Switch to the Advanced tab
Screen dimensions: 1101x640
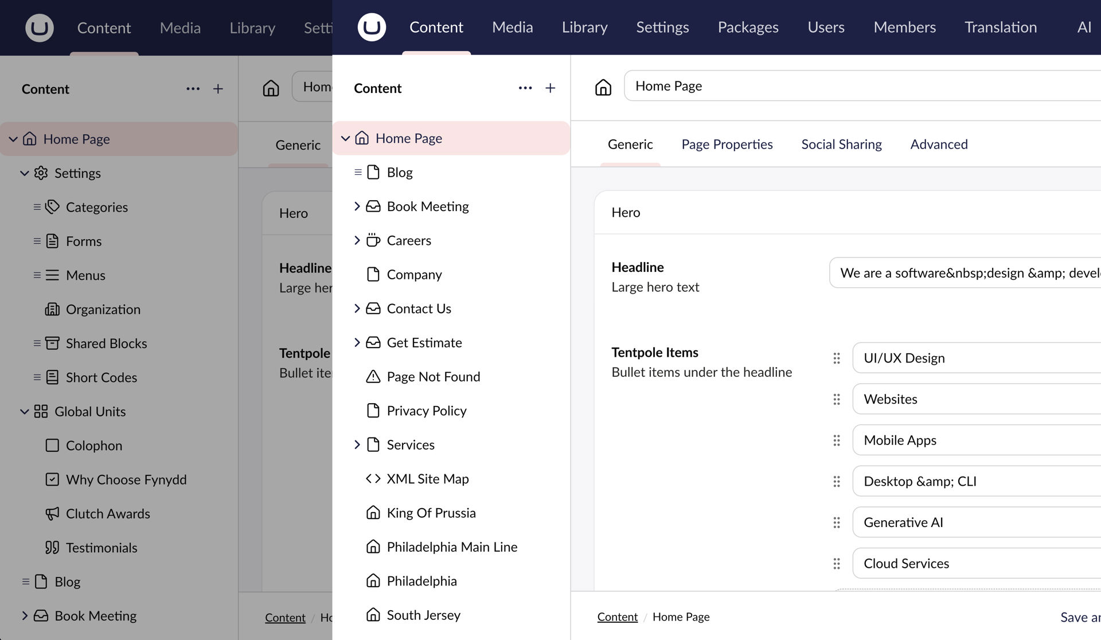pyautogui.click(x=939, y=145)
